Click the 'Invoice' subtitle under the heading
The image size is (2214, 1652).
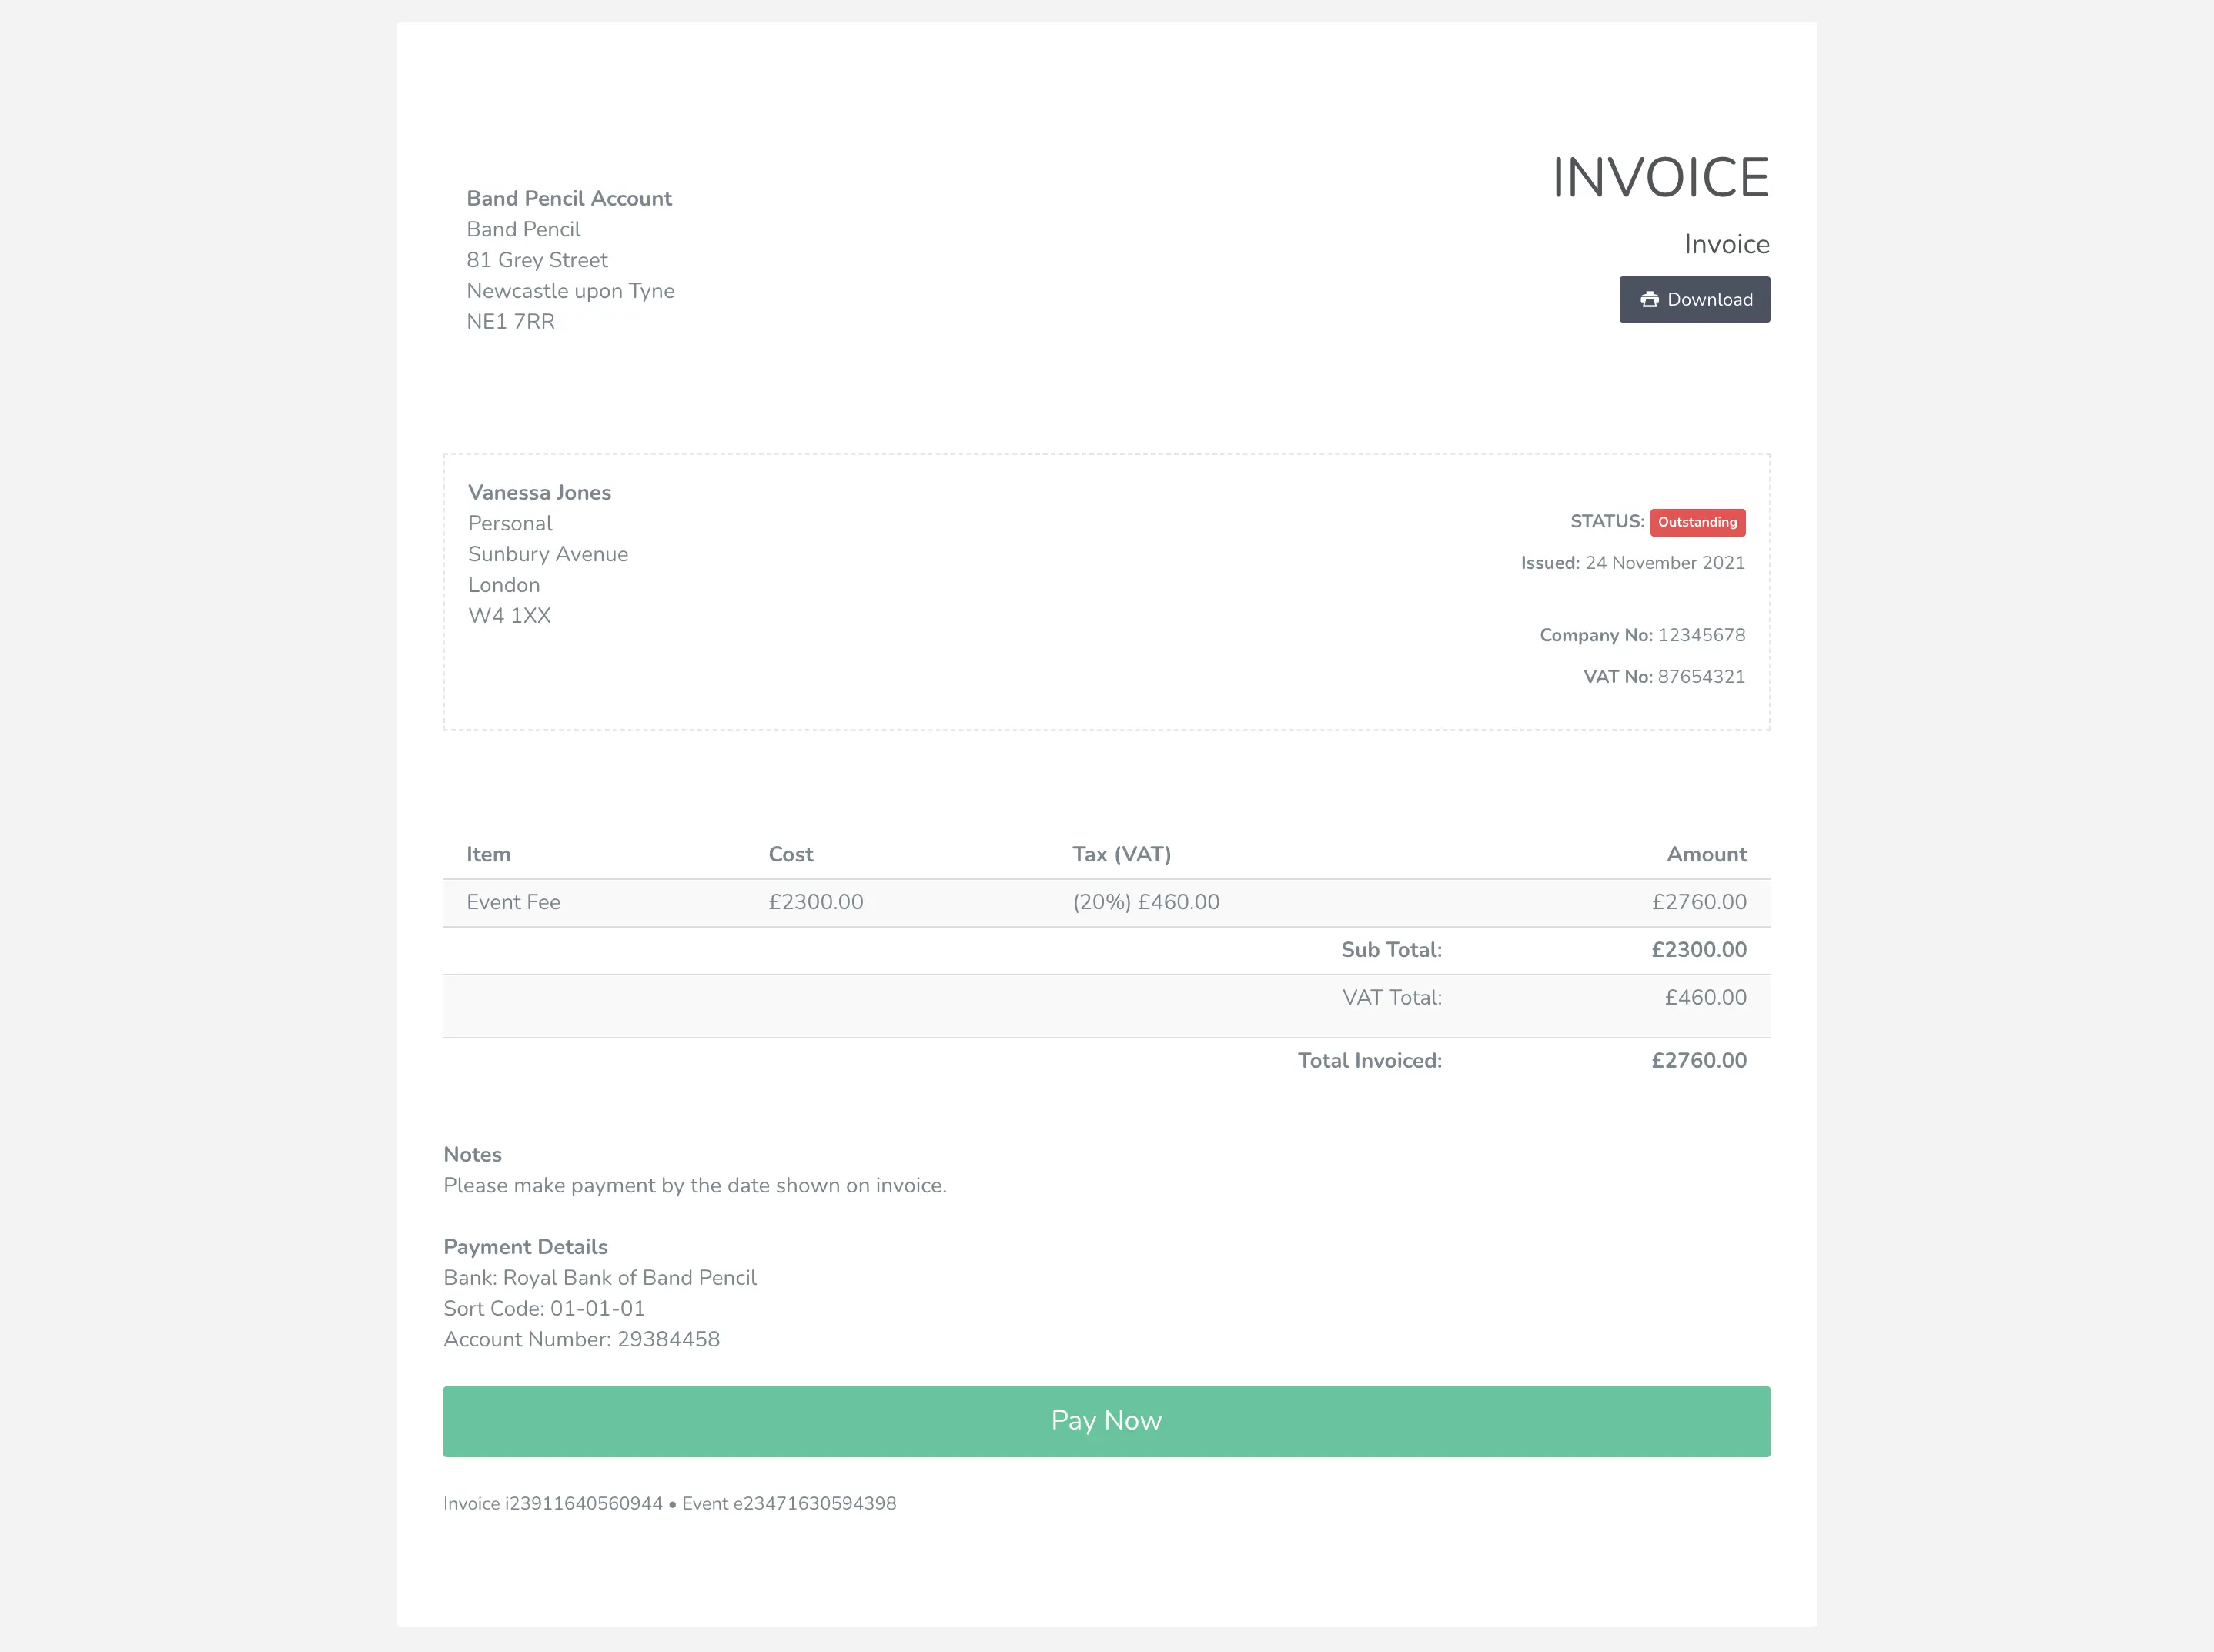click(x=1726, y=244)
